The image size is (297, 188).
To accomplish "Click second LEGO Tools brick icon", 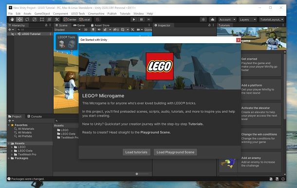I will coord(72,44).
